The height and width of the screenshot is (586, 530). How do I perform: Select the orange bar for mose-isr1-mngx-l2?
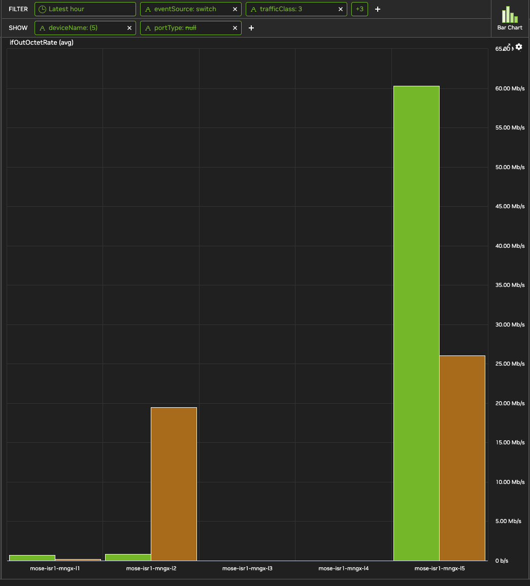click(174, 484)
